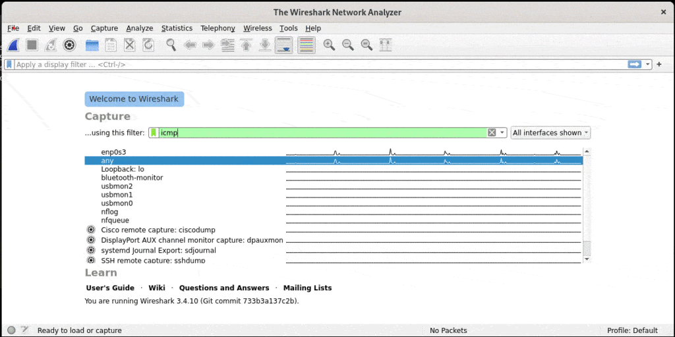The height and width of the screenshot is (337, 675).
Task: Go to next packet arrow icon
Action: (208, 45)
